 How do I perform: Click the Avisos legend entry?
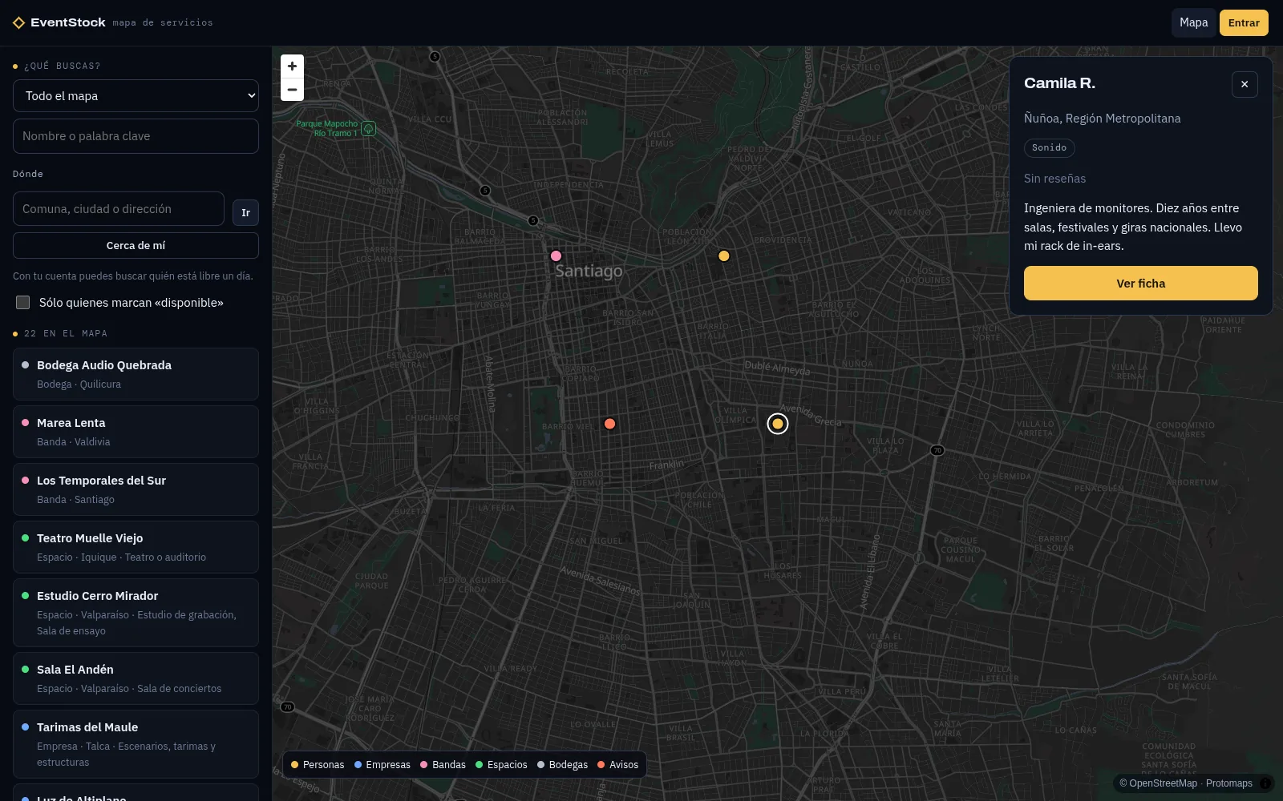617,765
